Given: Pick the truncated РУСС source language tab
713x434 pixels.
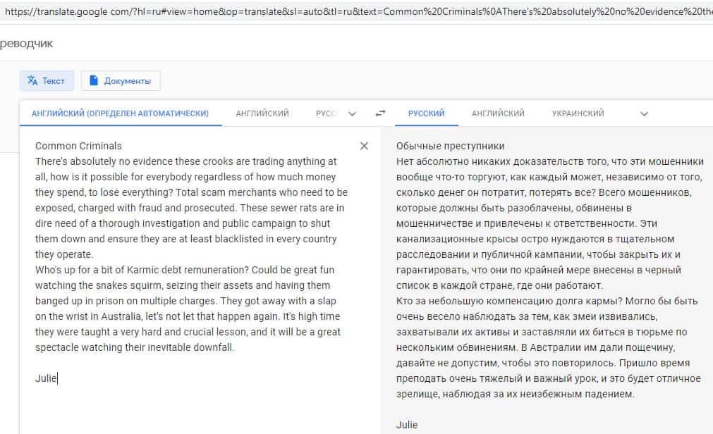Looking at the screenshot, I should point(327,113).
